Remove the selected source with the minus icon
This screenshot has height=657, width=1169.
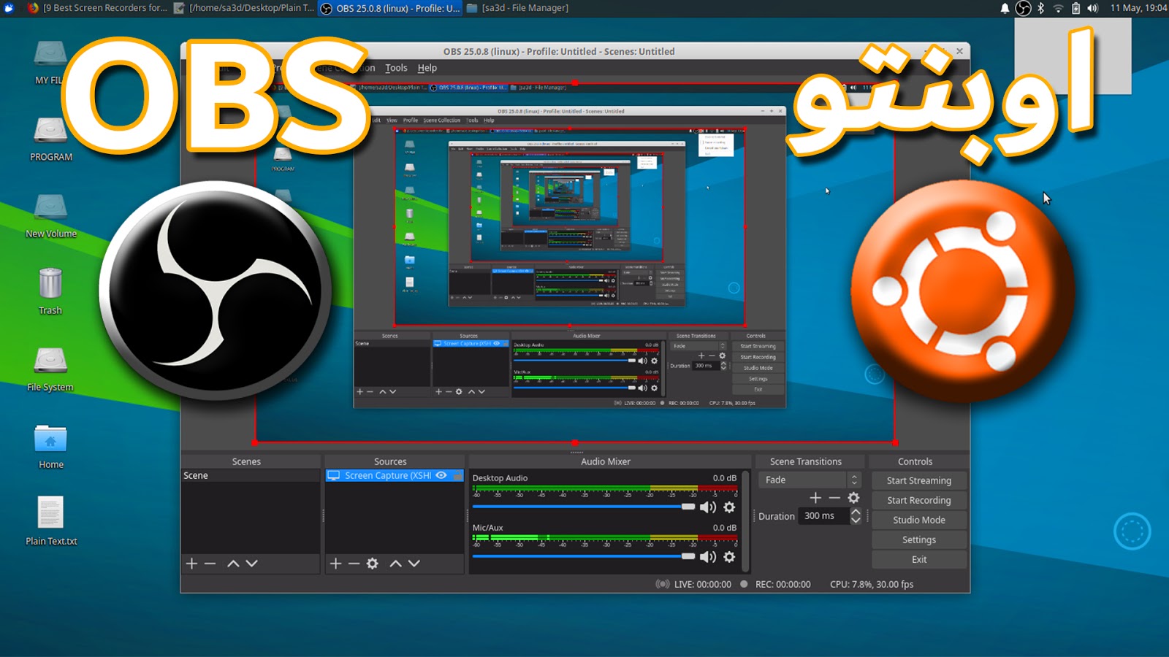click(x=354, y=564)
